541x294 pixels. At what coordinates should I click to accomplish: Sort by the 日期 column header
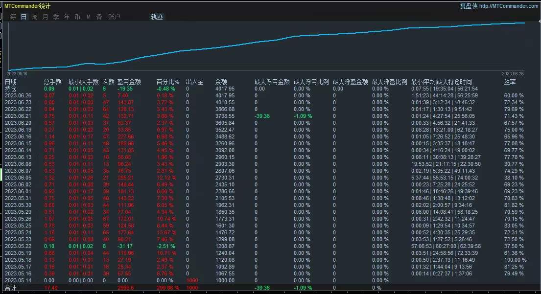(x=11, y=82)
